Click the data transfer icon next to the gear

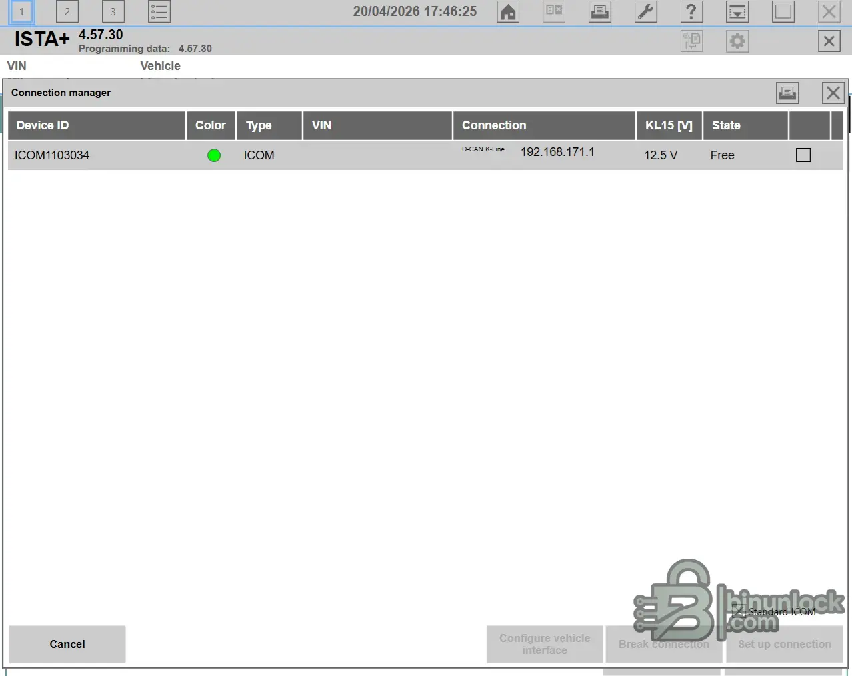click(691, 41)
